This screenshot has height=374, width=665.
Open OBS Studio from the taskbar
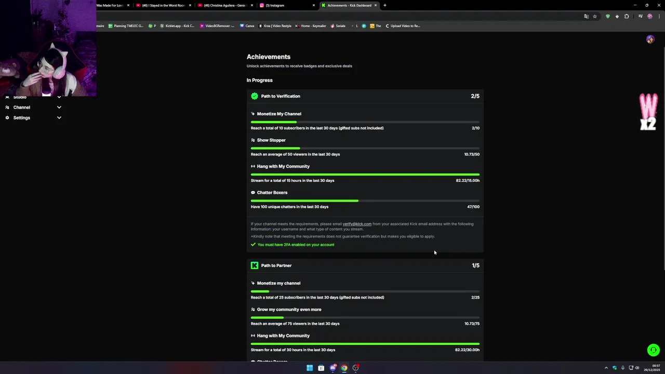(356, 368)
